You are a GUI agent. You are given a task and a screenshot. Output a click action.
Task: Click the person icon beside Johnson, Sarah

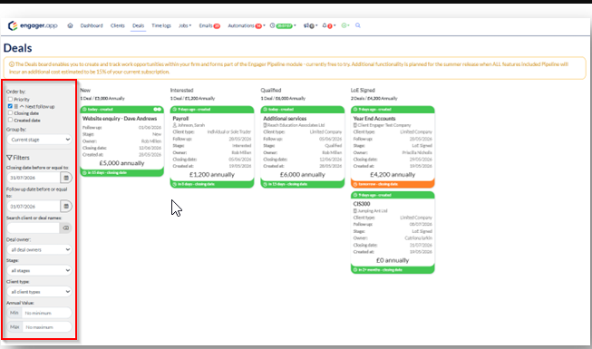[175, 125]
